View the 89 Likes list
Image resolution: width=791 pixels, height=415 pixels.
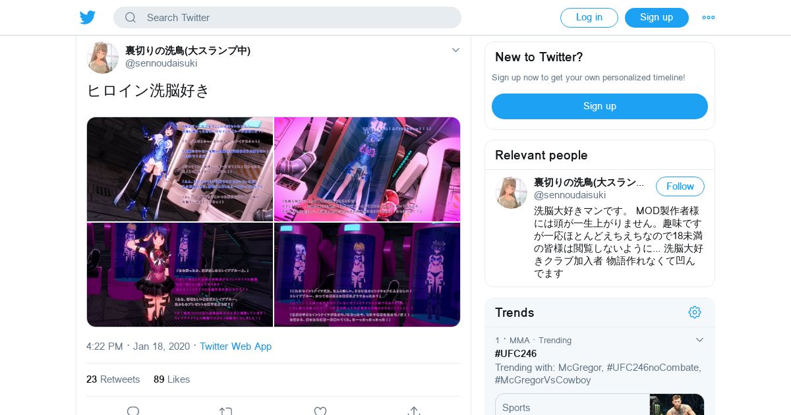172,379
